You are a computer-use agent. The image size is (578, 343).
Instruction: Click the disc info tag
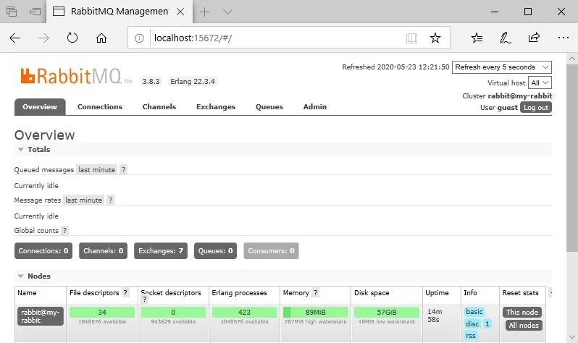pos(472,324)
